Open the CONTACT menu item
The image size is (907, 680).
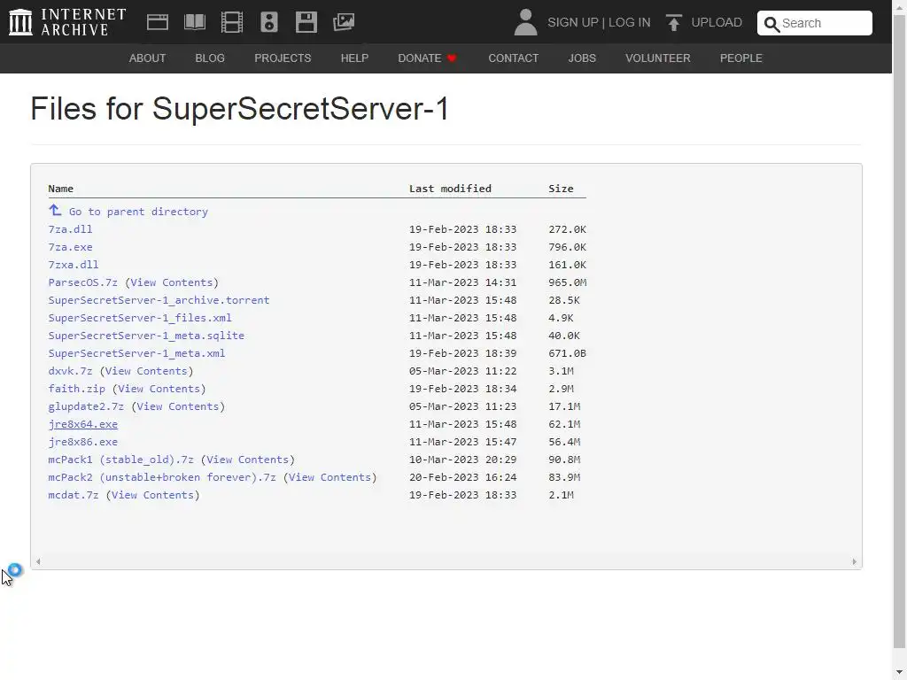[x=514, y=58]
